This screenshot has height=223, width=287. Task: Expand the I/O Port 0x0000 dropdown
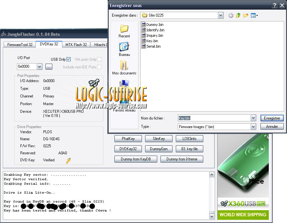39,66
